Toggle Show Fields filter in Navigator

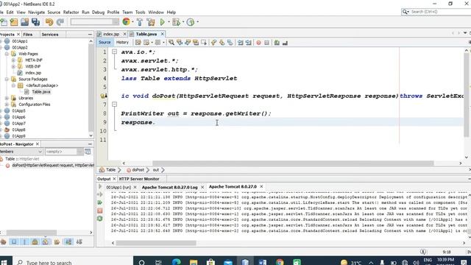14,242
